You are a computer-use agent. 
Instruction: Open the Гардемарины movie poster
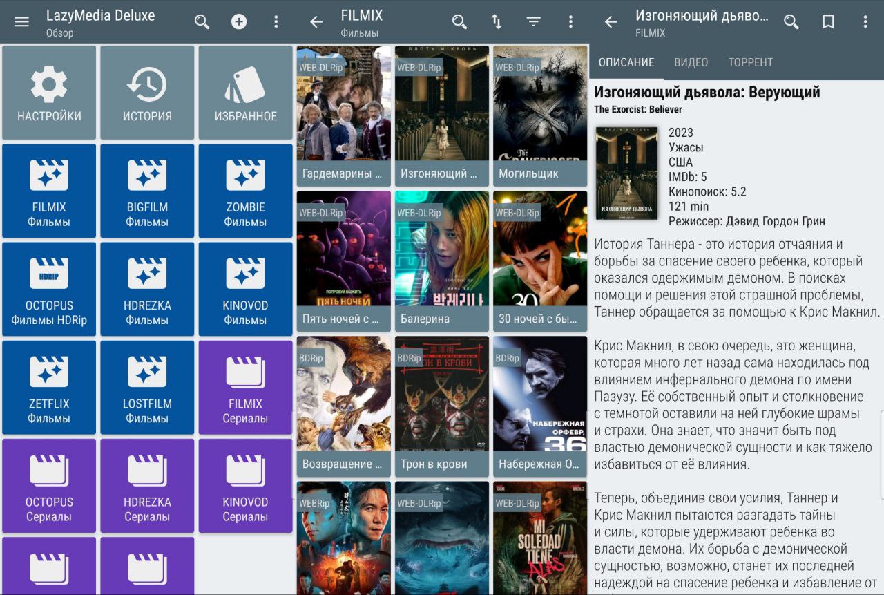tap(344, 116)
